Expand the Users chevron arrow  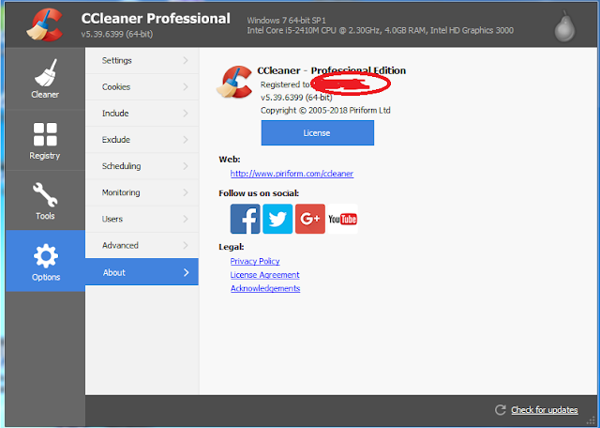click(x=186, y=219)
